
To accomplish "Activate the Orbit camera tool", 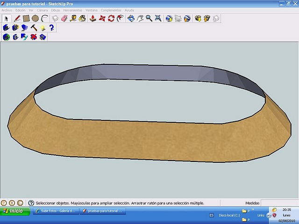I will [x=131, y=19].
